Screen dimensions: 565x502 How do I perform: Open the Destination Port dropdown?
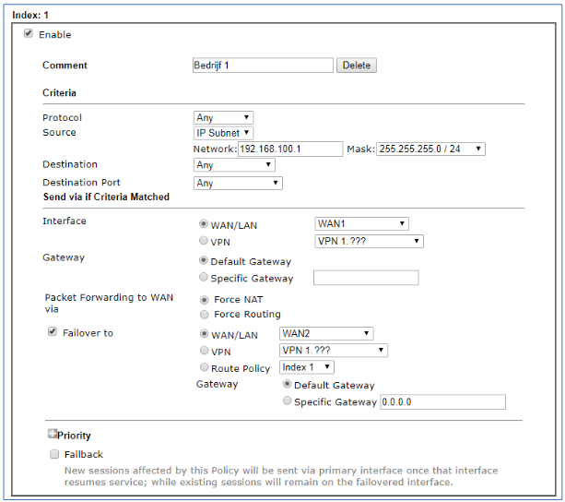pyautogui.click(x=238, y=184)
